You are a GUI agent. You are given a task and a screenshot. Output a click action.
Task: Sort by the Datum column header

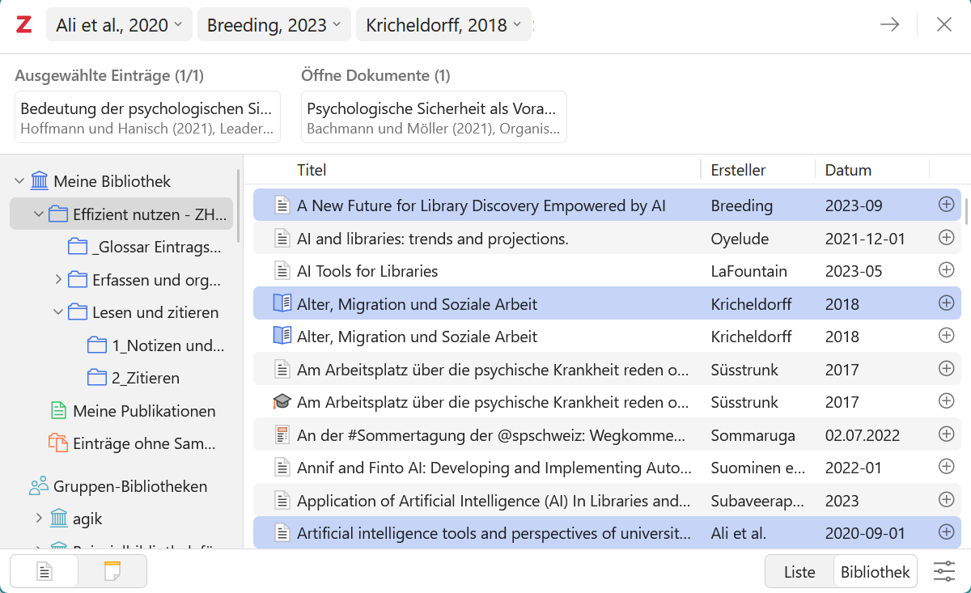pyautogui.click(x=848, y=170)
